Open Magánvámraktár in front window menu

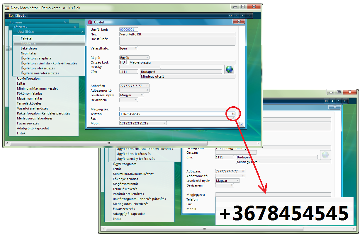29,98
